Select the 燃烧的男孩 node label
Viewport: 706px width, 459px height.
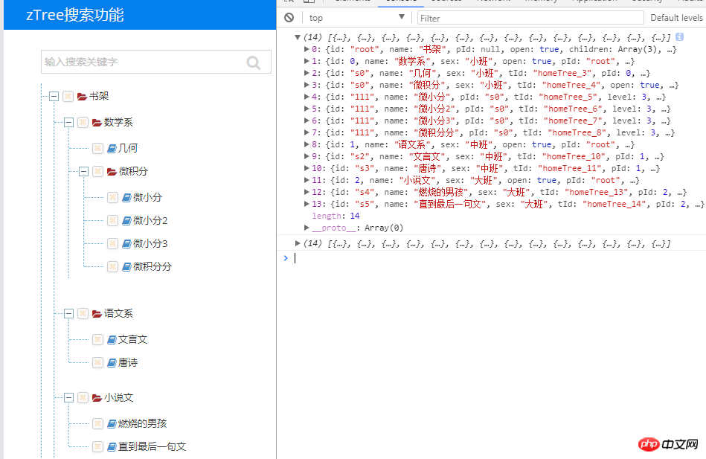[142, 423]
